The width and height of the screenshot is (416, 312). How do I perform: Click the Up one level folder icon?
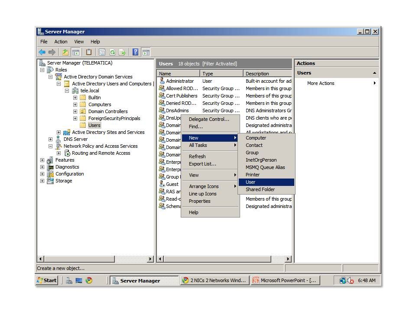click(x=65, y=52)
